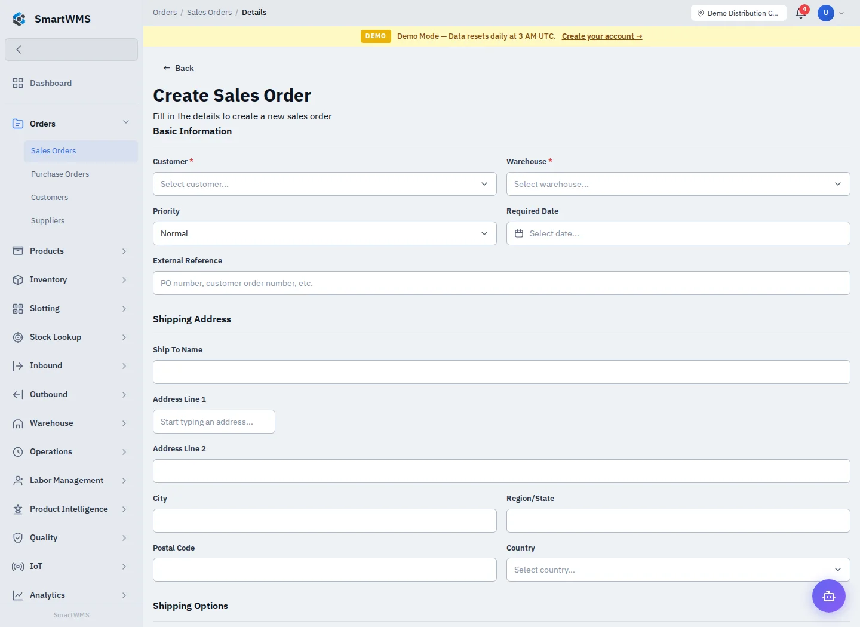Focus the Ship To Name field
The width and height of the screenshot is (860, 627).
tap(502, 372)
